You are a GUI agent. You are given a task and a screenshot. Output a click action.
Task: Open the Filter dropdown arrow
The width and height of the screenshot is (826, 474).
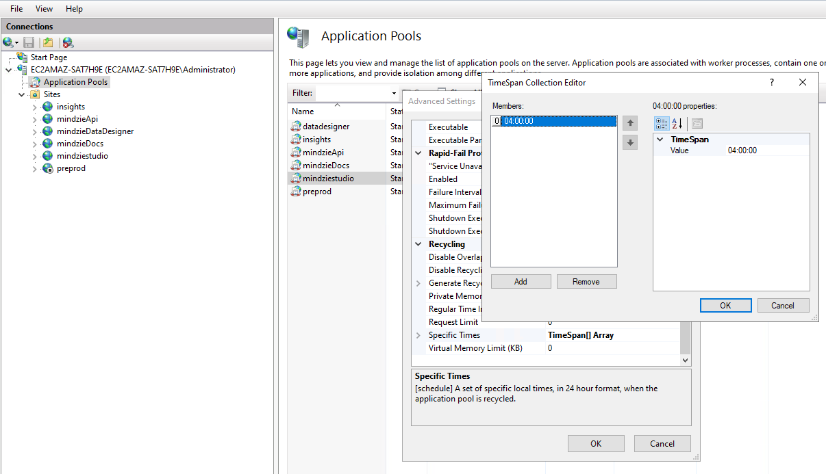(394, 93)
